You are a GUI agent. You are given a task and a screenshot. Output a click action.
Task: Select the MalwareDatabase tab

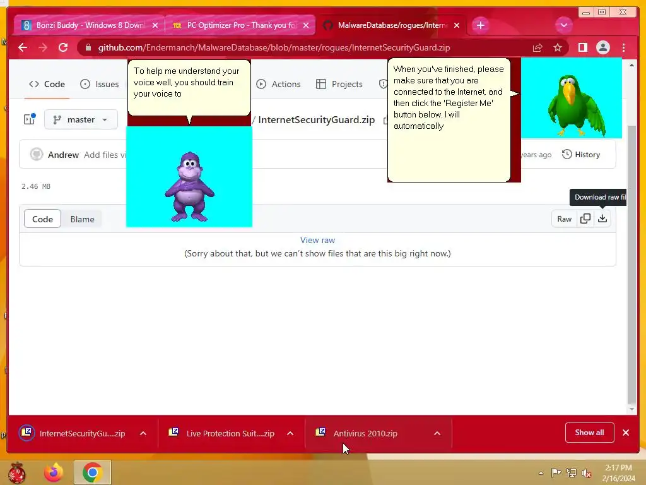[x=391, y=25]
